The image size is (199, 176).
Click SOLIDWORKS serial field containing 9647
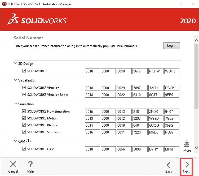pos(140,71)
